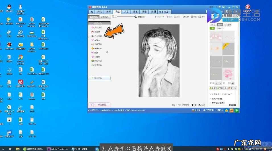Click the zoom slider track

(x=125, y=17)
